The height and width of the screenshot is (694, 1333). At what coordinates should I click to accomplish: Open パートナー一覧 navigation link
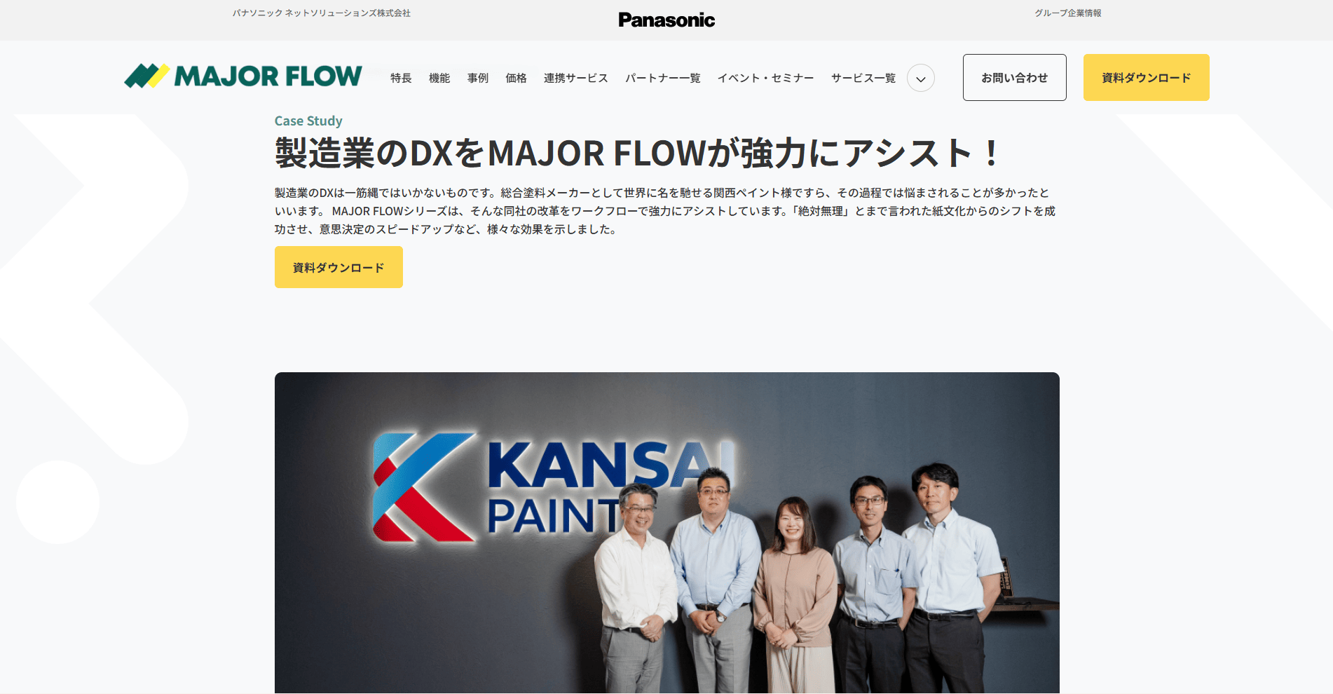tap(663, 78)
